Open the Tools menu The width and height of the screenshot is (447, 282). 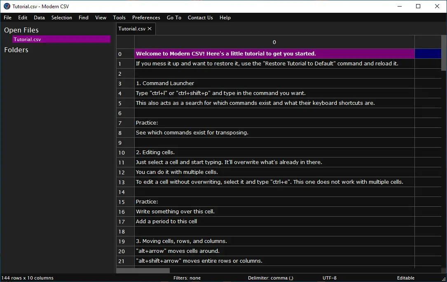pos(119,18)
